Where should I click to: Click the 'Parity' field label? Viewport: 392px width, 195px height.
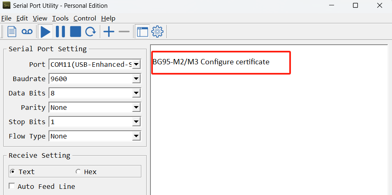click(33, 107)
